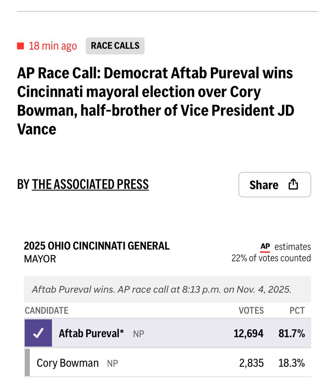This screenshot has width=335, height=386.
Task: Click the Share upload icon
Action: click(293, 185)
